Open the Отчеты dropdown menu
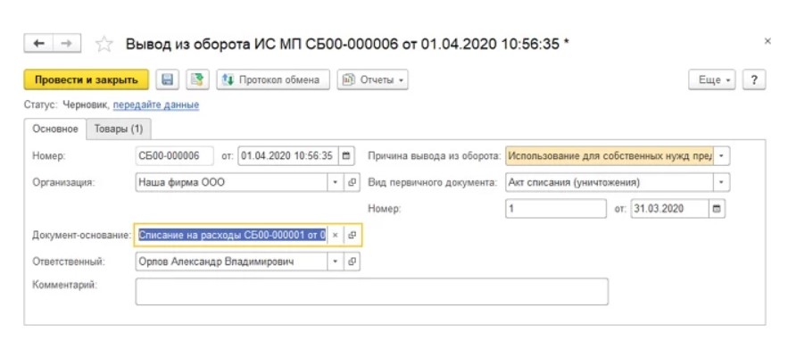The width and height of the screenshot is (788, 341). pos(372,79)
